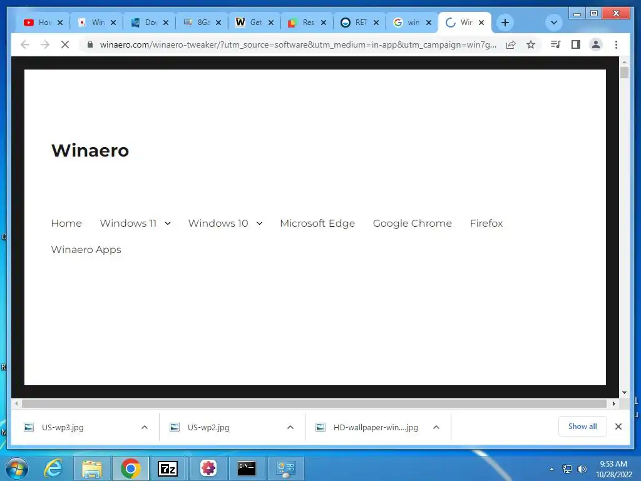Open downloaded US-wp3.jpg file
This screenshot has width=641, height=481.
pos(63,427)
